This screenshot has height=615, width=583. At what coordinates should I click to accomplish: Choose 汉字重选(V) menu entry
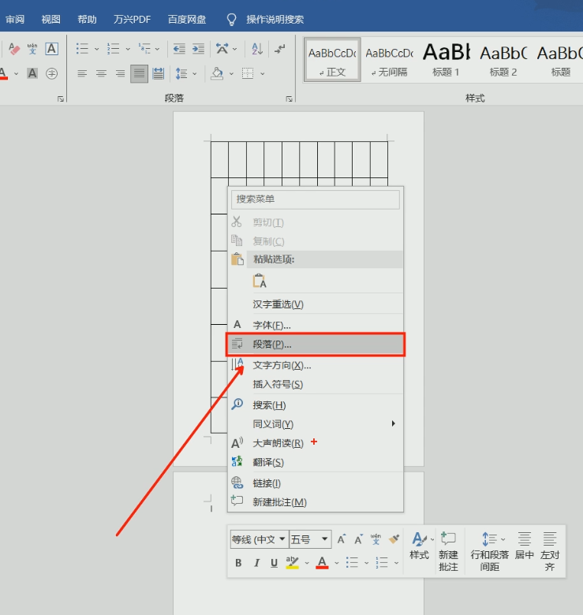(316, 304)
